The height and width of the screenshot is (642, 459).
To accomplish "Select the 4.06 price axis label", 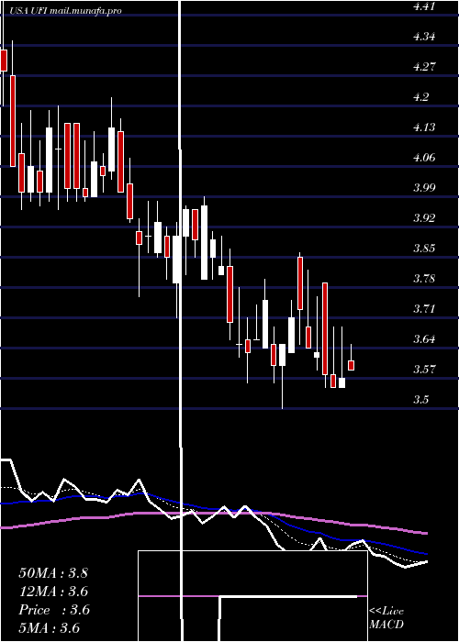I will coord(424,157).
